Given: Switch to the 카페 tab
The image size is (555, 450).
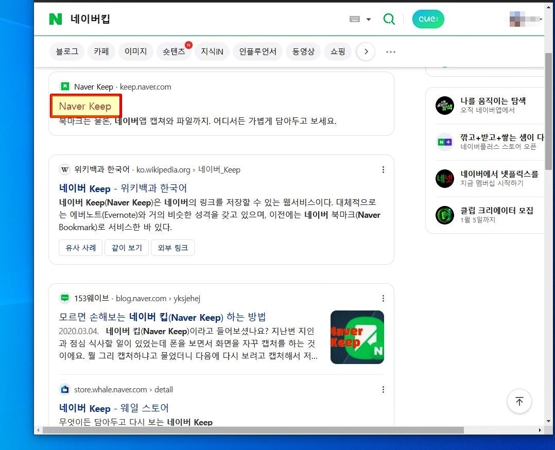Looking at the screenshot, I should click(x=101, y=51).
